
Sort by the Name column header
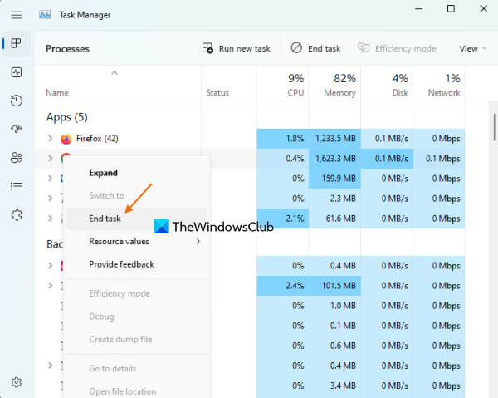(x=118, y=84)
